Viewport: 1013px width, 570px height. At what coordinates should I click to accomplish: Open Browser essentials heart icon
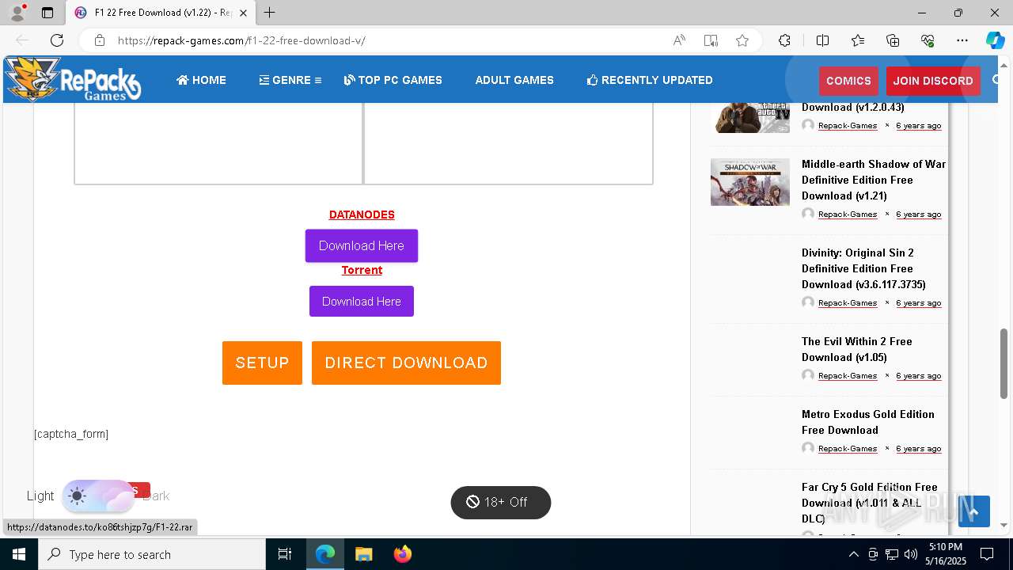(928, 40)
